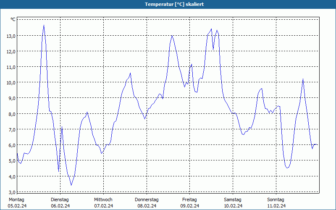Click the date 11.02.24
336x210 pixels.
[276, 206]
